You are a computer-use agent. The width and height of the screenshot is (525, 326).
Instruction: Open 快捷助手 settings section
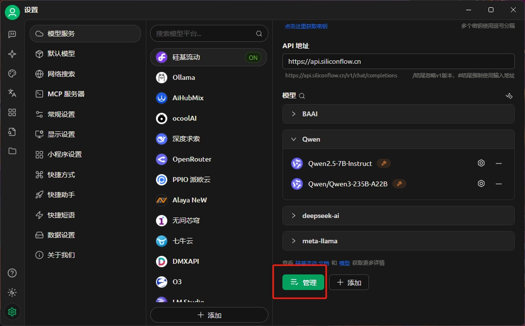85,195
